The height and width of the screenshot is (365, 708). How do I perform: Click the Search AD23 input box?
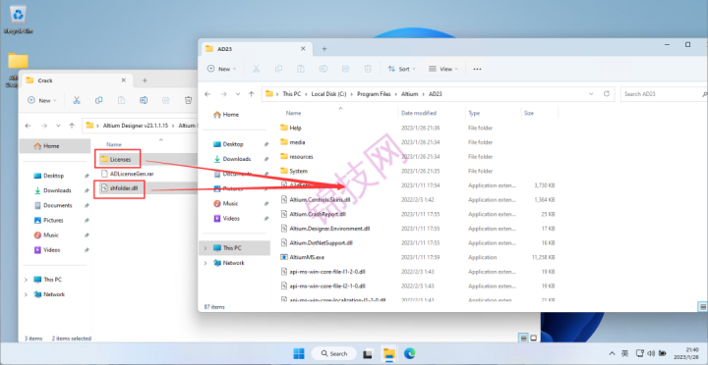pyautogui.click(x=663, y=94)
